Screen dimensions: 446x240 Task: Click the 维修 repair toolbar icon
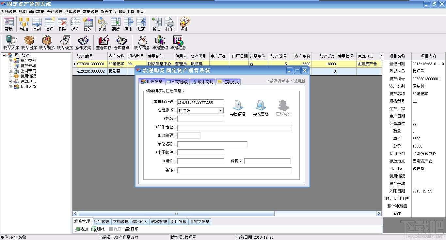coord(103,24)
